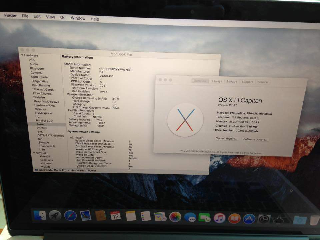Select Firewall under Network
The height and width of the screenshot is (240, 320).
click(45, 157)
